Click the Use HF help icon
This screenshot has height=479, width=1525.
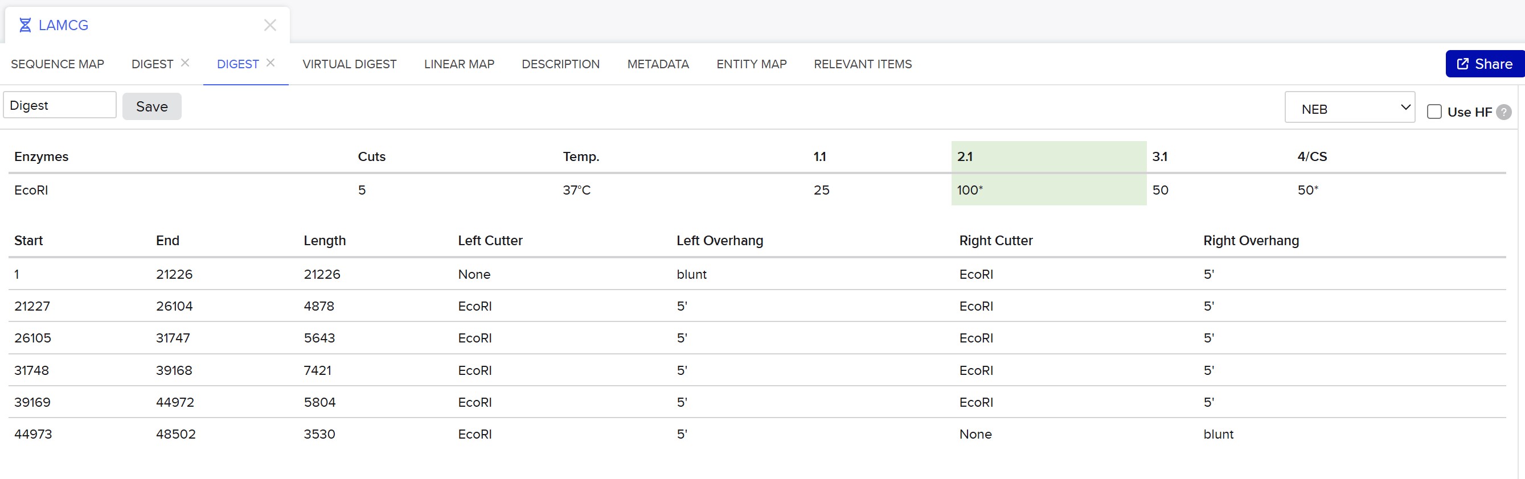1504,112
